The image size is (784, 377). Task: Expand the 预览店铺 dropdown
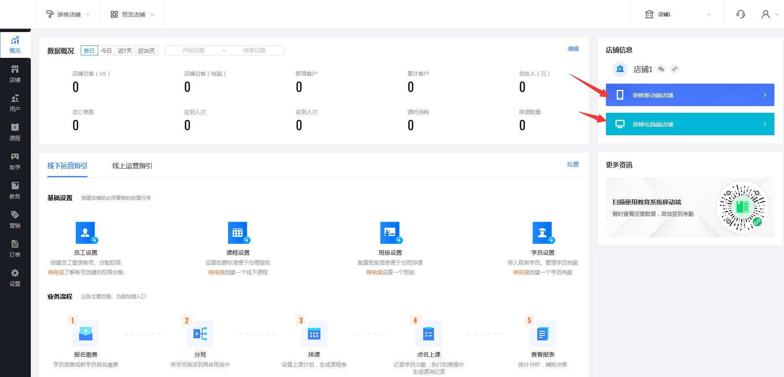(x=132, y=15)
